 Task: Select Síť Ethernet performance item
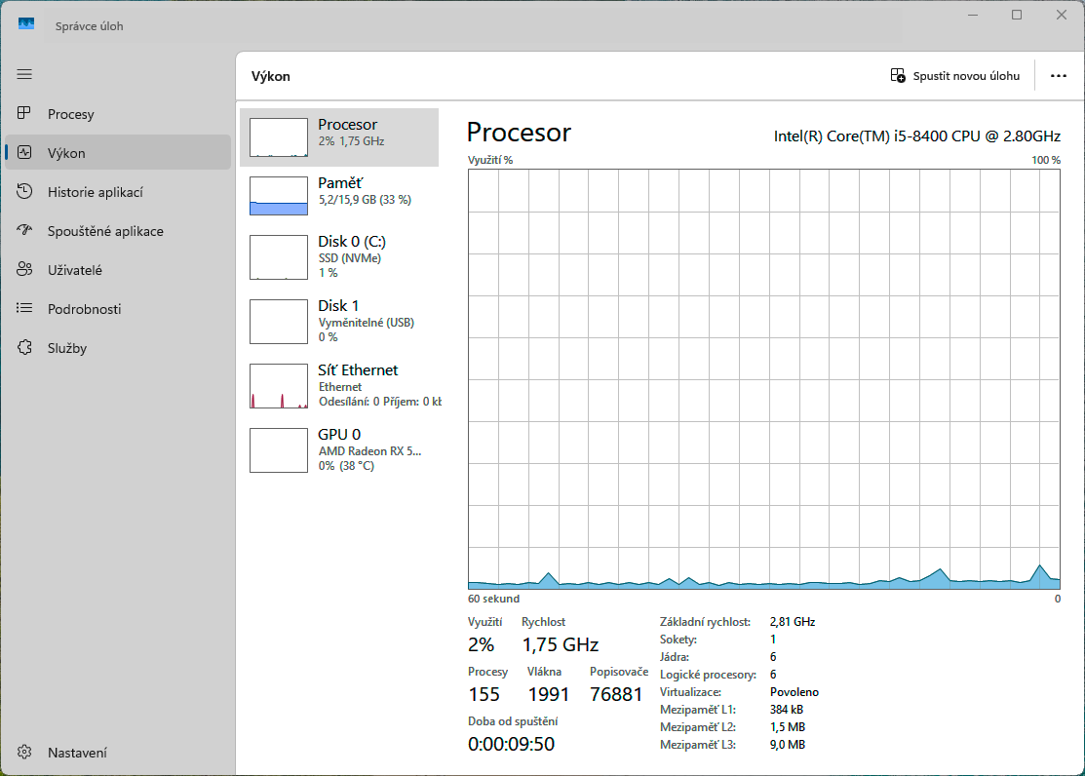pos(339,384)
